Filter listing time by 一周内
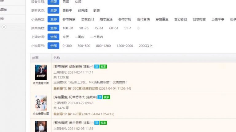 click(x=79, y=37)
